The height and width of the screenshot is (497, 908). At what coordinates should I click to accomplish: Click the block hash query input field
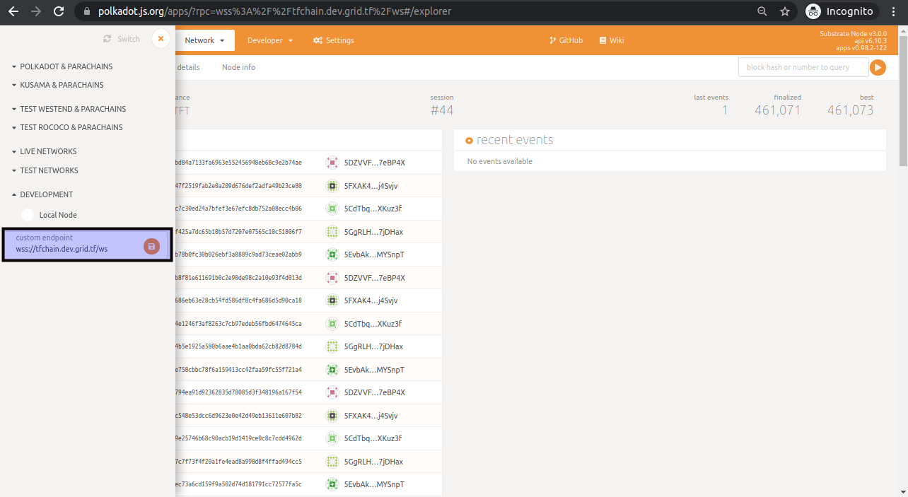(x=803, y=67)
